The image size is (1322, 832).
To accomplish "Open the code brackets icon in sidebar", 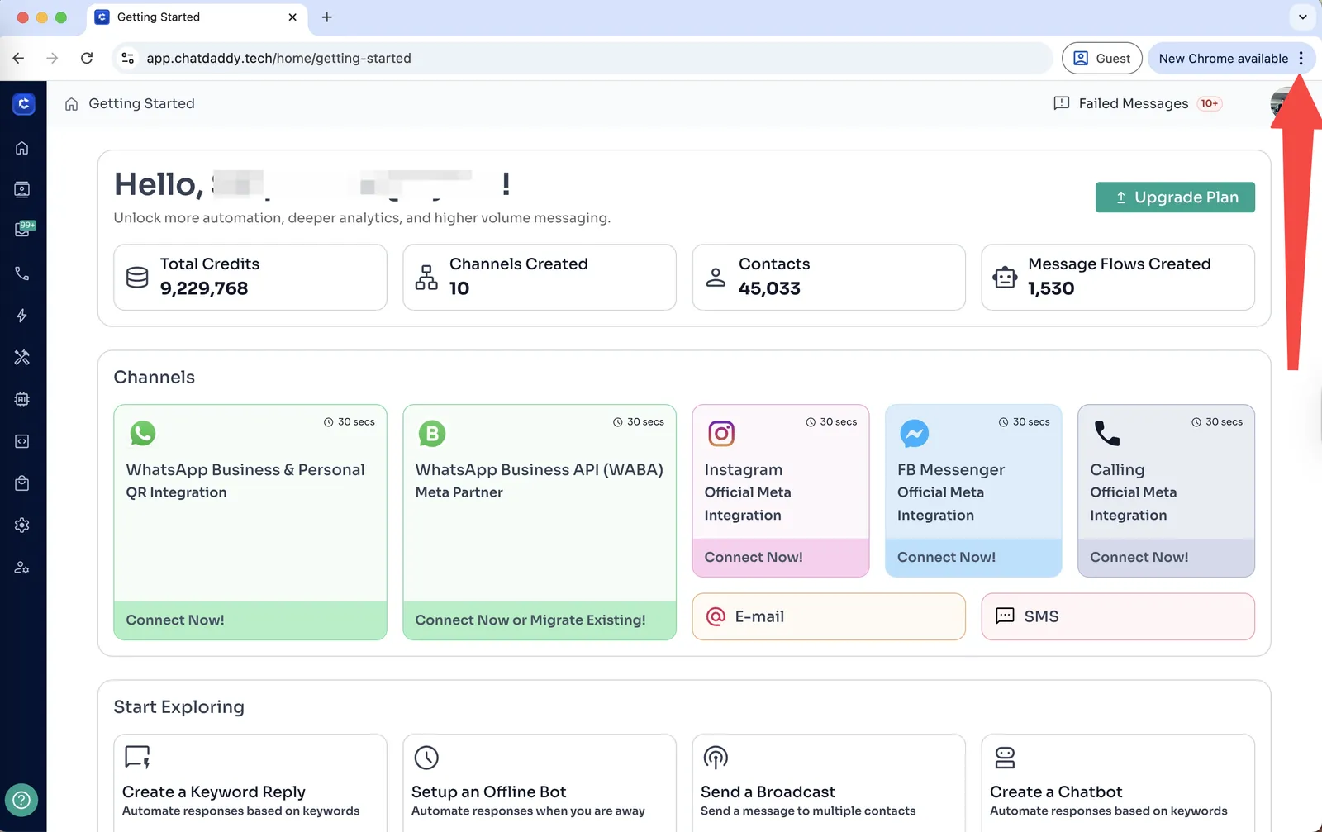I will [22, 441].
